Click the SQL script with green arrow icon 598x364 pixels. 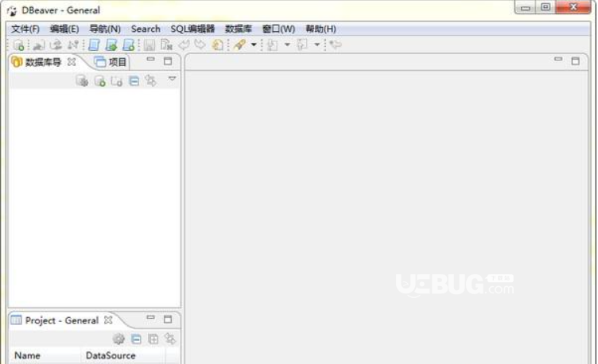[111, 45]
